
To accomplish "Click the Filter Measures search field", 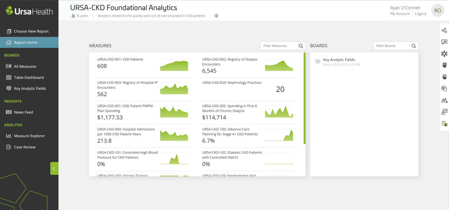I will [283, 46].
